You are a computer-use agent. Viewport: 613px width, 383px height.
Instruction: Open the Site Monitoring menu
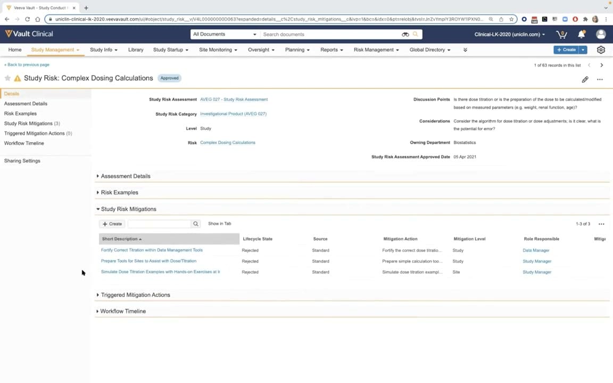[218, 50]
